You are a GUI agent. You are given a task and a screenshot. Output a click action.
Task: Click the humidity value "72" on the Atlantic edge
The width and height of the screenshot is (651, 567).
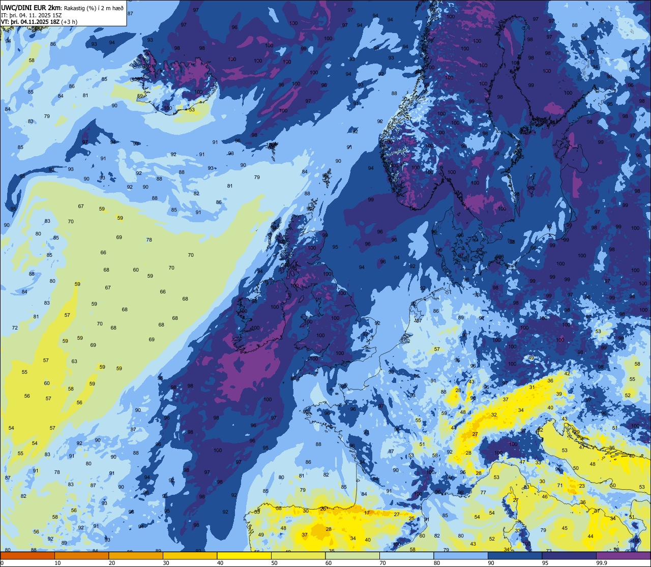click(15, 327)
